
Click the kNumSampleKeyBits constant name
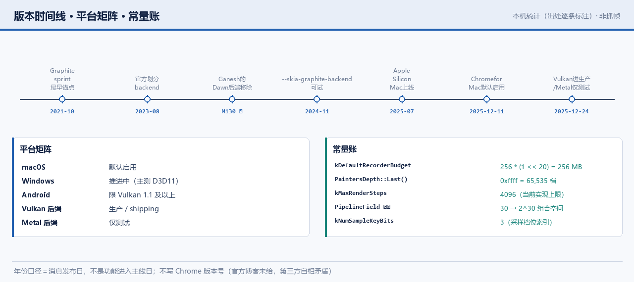(364, 221)
